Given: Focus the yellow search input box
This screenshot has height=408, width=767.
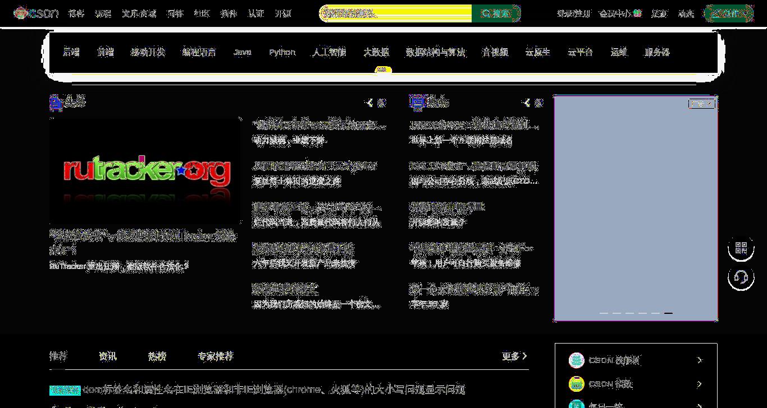Looking at the screenshot, I should [396, 13].
